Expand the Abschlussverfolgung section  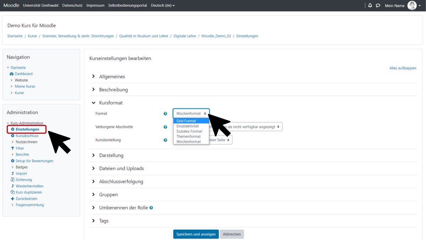click(x=121, y=181)
